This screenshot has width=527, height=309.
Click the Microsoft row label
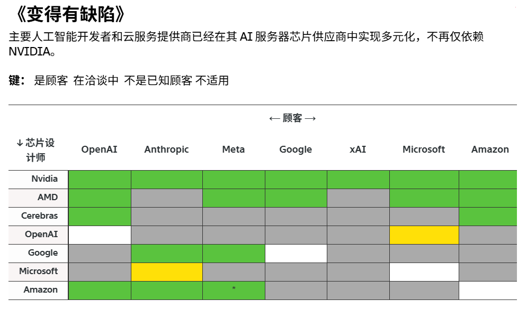38,271
